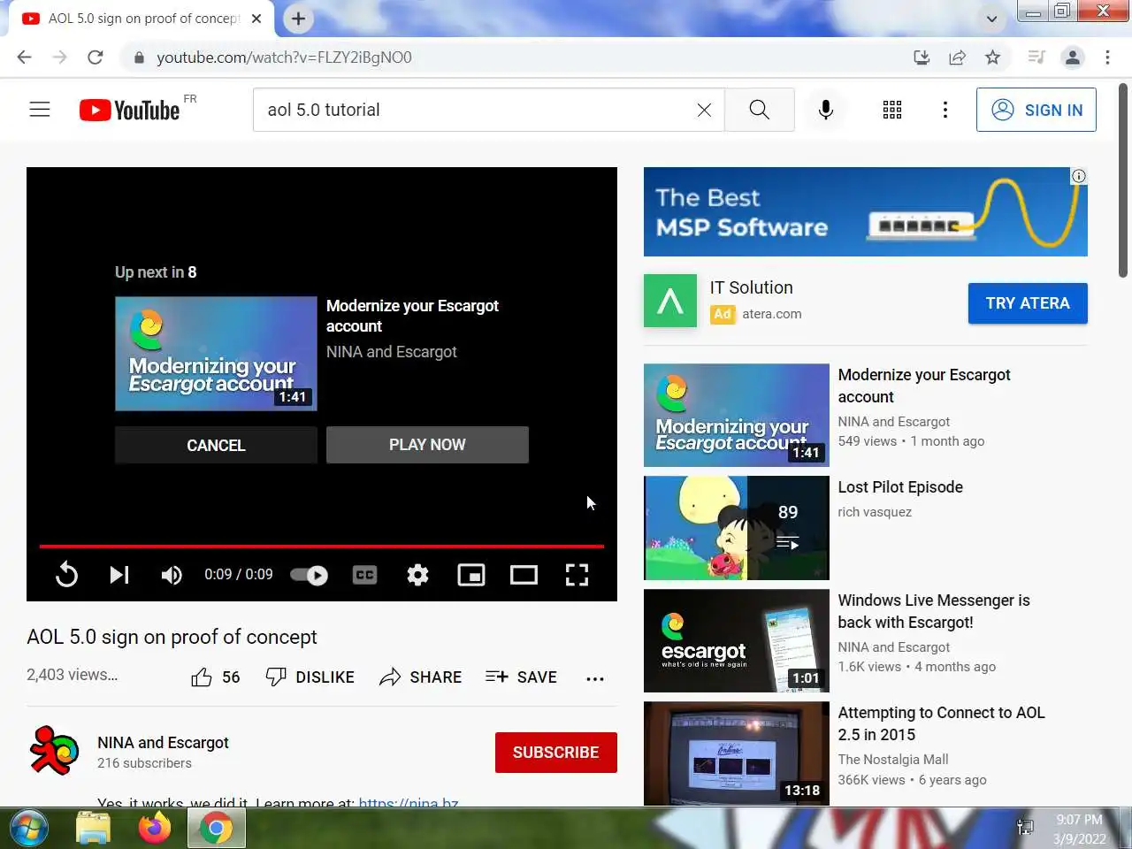
Task: Share the video
Action: click(x=420, y=677)
